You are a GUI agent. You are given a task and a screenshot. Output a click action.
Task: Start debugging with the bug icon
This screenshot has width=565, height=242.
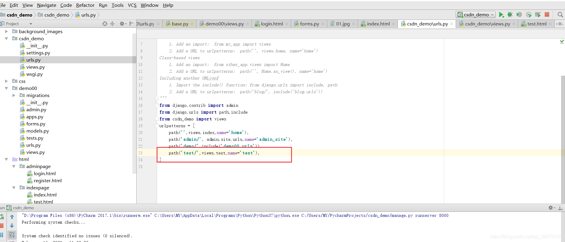510,15
